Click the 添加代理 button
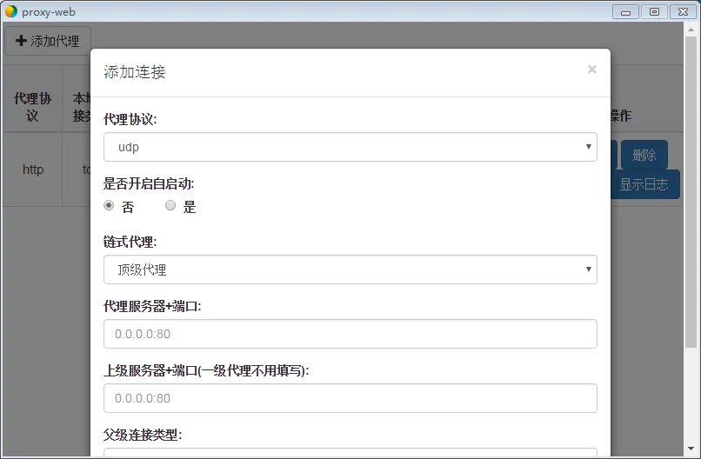 coord(48,41)
